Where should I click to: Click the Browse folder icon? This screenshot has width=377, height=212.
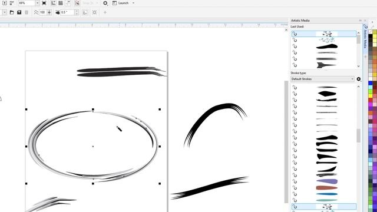12,12
